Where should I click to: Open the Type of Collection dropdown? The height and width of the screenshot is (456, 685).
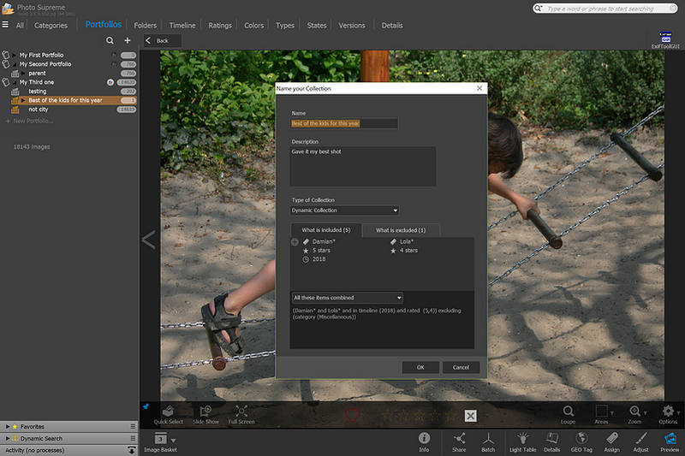point(344,210)
